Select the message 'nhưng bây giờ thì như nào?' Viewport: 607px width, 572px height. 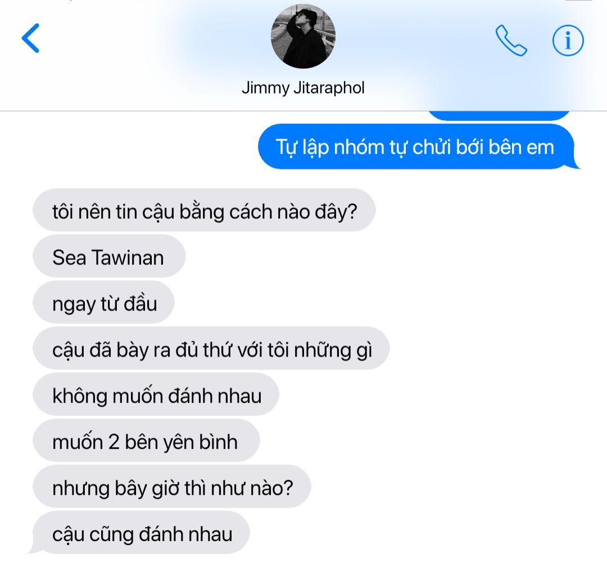click(x=172, y=487)
